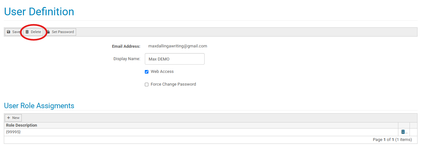Click the User Role Assigments section heading

pyautogui.click(x=39, y=106)
